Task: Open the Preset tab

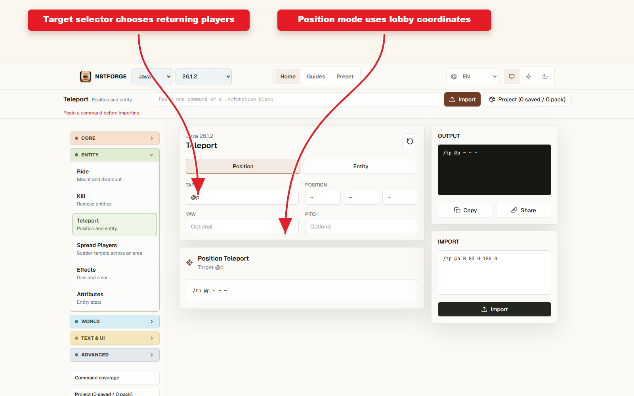Action: pos(345,76)
